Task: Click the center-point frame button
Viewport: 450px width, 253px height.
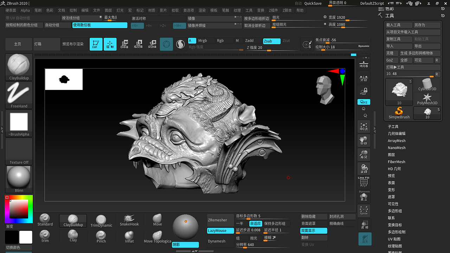Action: pos(364,126)
